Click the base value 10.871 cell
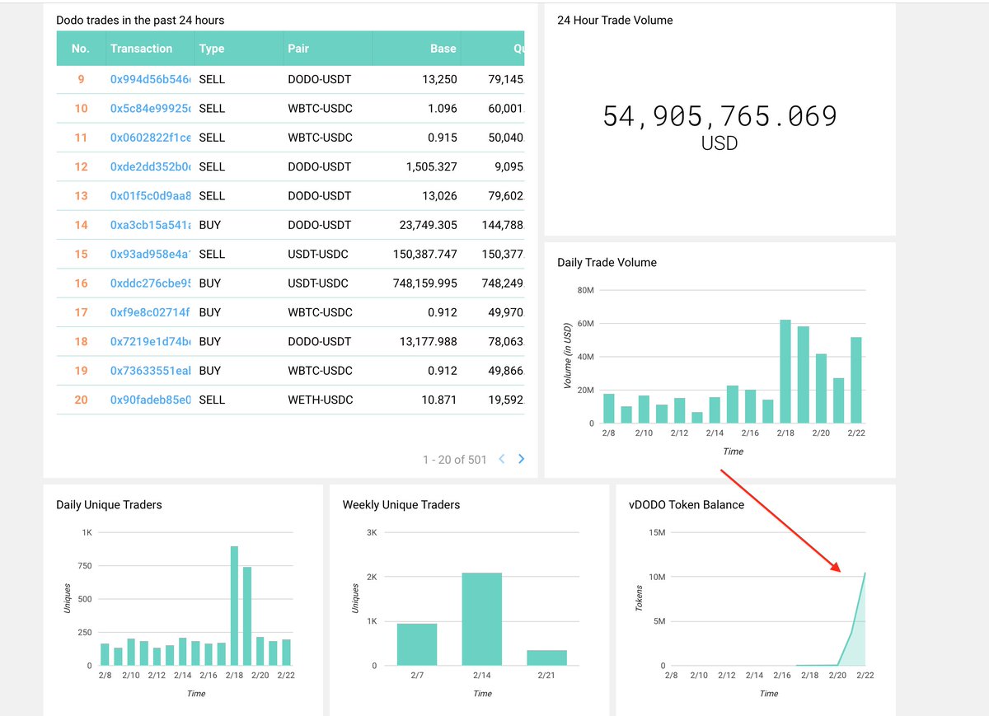This screenshot has height=716, width=989. click(443, 400)
